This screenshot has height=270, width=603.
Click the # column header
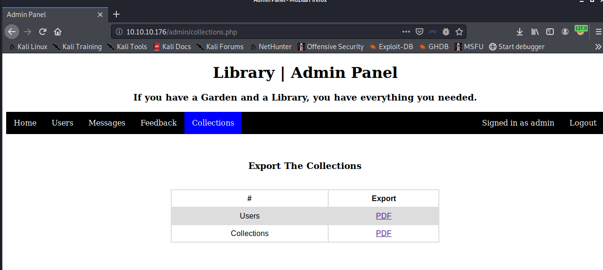(x=250, y=199)
